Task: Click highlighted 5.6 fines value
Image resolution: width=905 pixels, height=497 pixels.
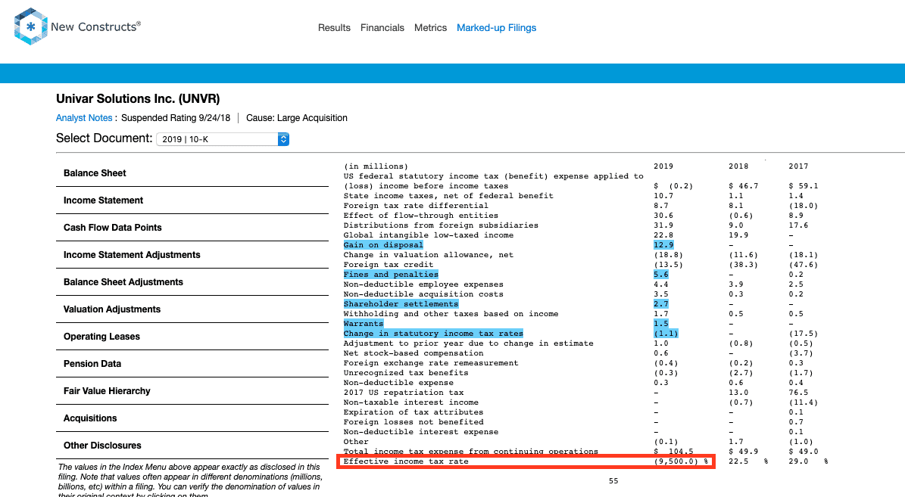Action: [661, 275]
